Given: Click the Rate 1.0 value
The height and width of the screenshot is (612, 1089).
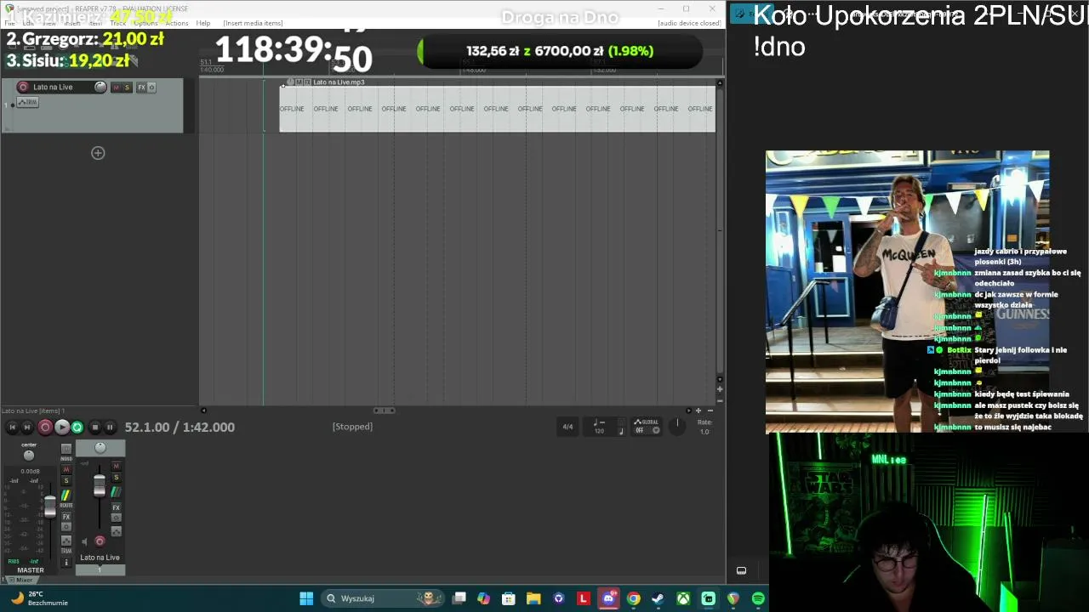Looking at the screenshot, I should [x=704, y=432].
